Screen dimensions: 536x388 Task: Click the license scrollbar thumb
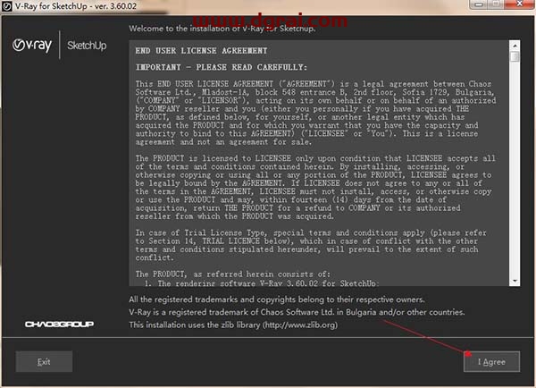point(515,56)
